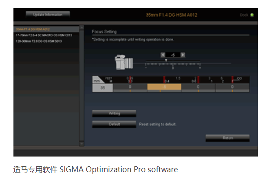Select 120-300mm F2.8 DG OS HSM S013

click(39, 41)
